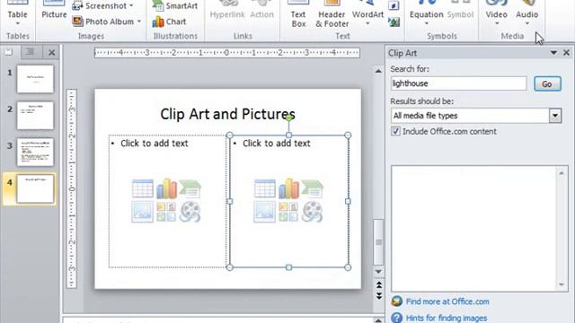
Task: Close the Clip Art task pane
Action: (566, 53)
